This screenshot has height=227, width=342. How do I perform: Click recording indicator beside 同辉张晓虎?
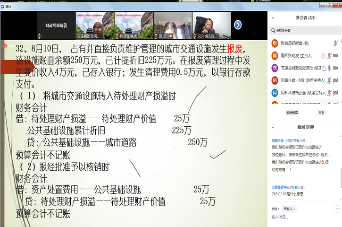coord(323,55)
